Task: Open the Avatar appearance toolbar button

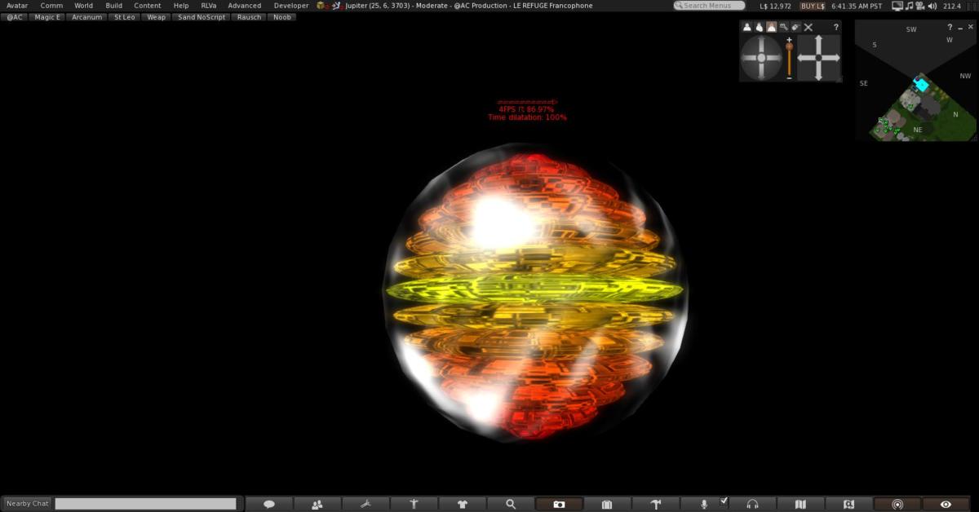Action: coord(414,505)
